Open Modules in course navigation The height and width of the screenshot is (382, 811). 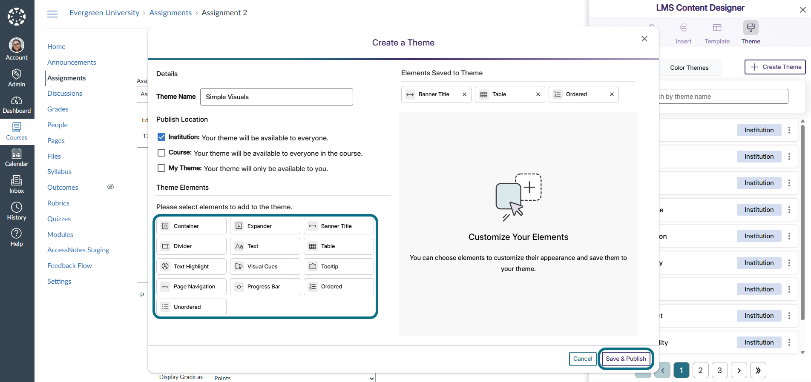point(60,234)
